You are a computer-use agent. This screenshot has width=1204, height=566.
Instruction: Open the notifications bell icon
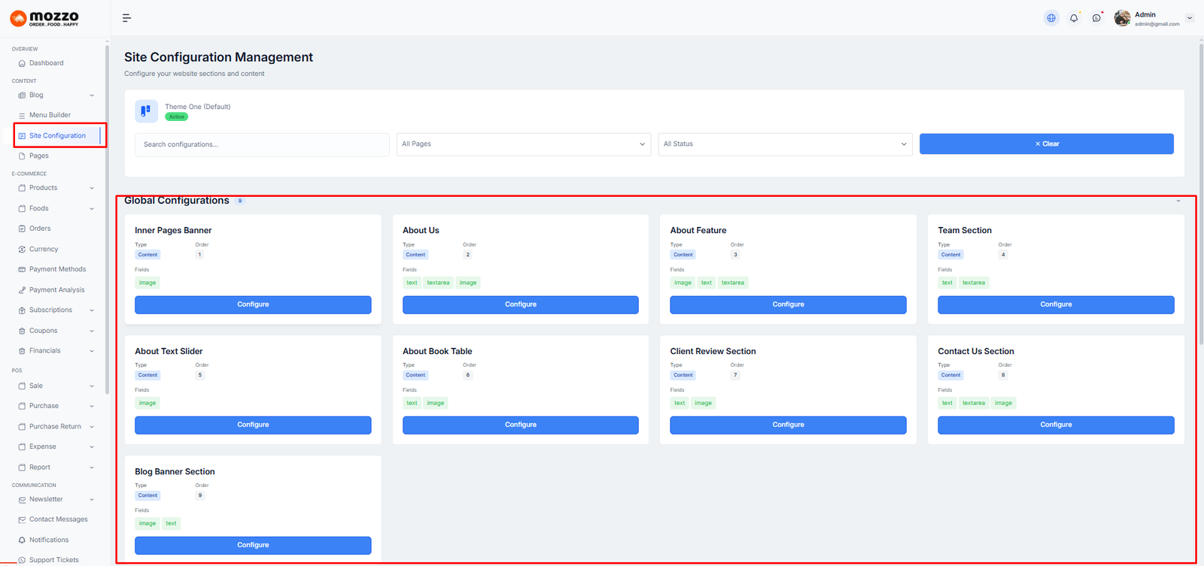coord(1074,18)
